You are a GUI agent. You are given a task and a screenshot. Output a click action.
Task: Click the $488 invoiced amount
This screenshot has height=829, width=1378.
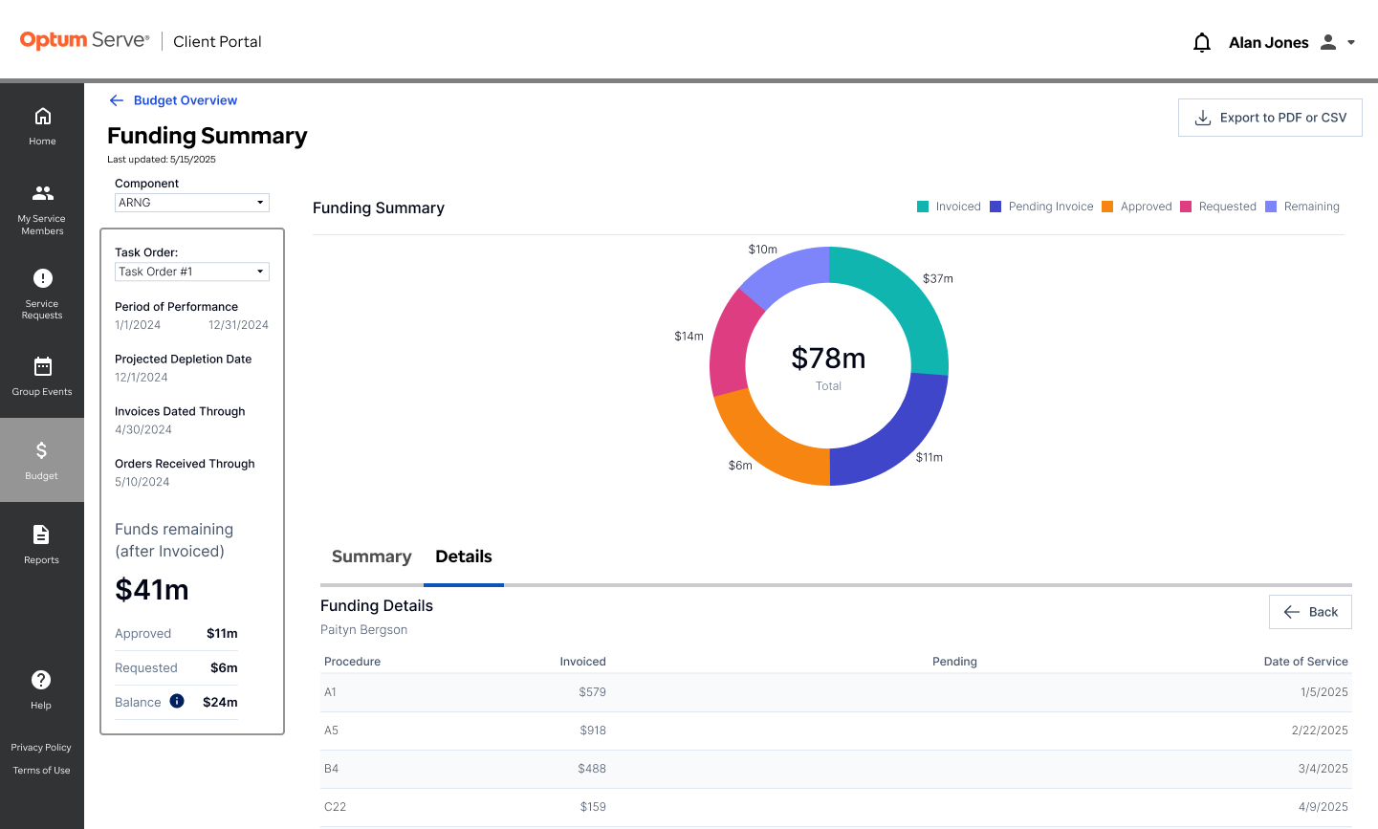pyautogui.click(x=592, y=769)
